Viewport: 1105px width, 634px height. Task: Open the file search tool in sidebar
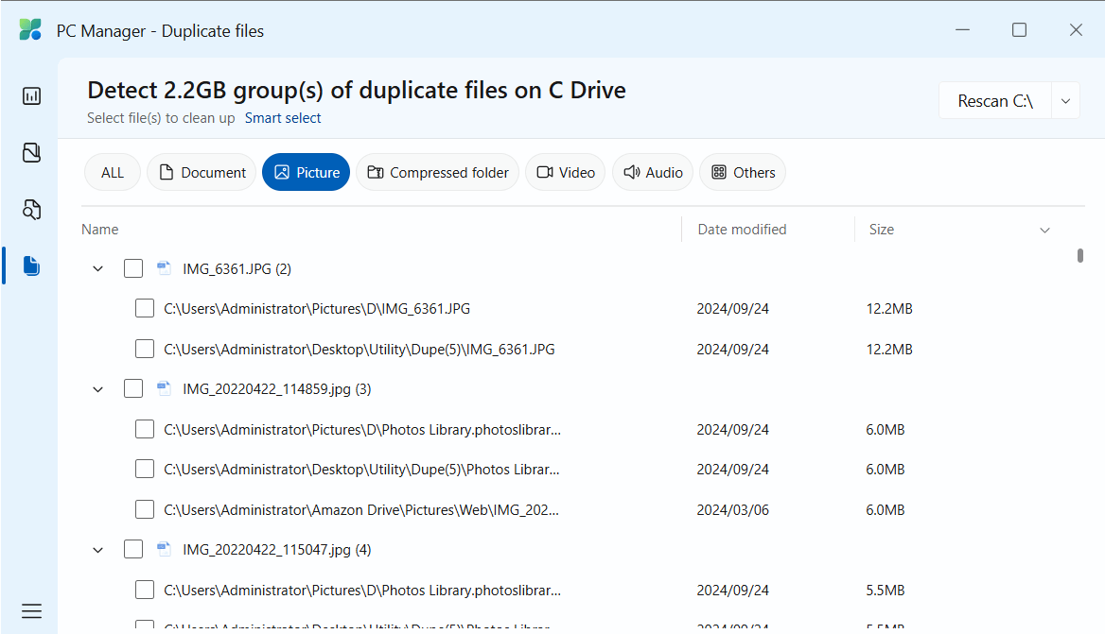(31, 209)
